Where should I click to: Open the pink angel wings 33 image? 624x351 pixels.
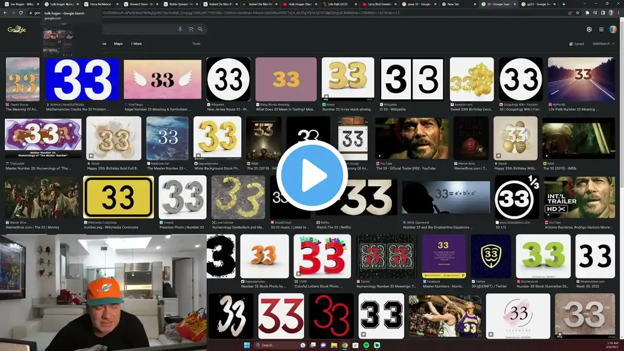pos(162,79)
